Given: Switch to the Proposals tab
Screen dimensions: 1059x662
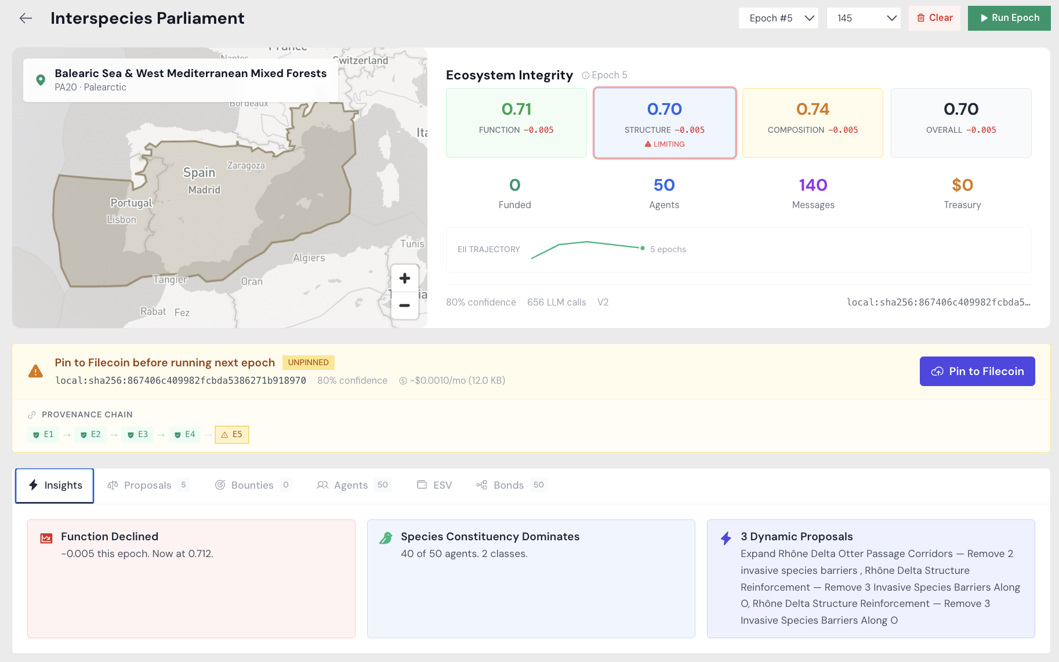Looking at the screenshot, I should pos(148,485).
